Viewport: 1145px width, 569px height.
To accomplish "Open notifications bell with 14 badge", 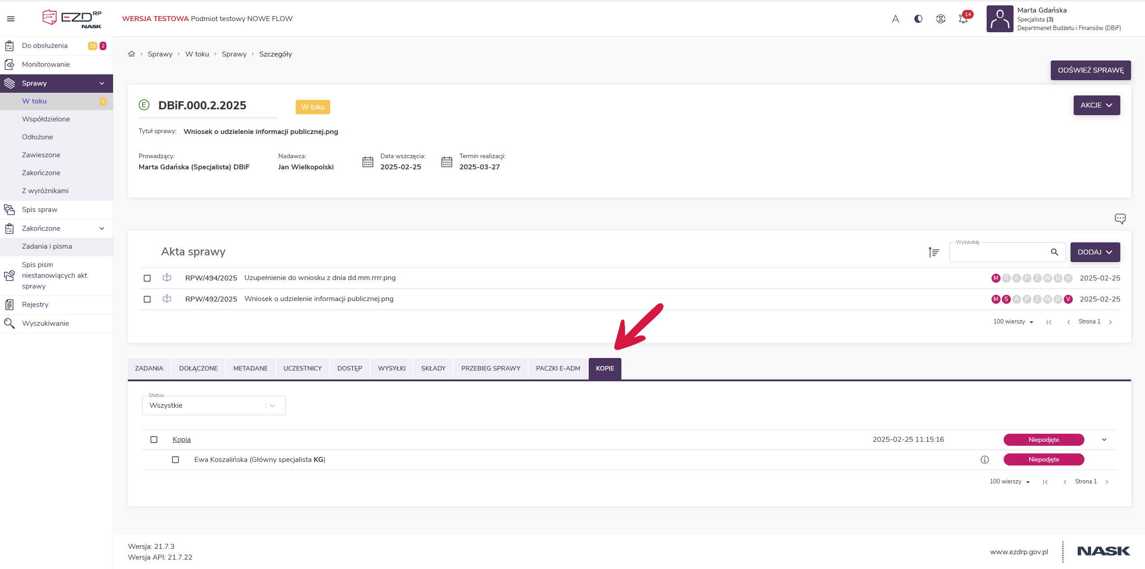I will point(963,19).
